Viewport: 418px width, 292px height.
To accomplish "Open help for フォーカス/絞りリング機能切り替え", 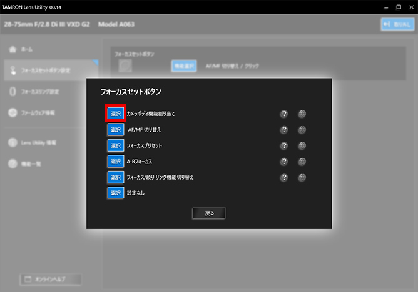I will (284, 177).
